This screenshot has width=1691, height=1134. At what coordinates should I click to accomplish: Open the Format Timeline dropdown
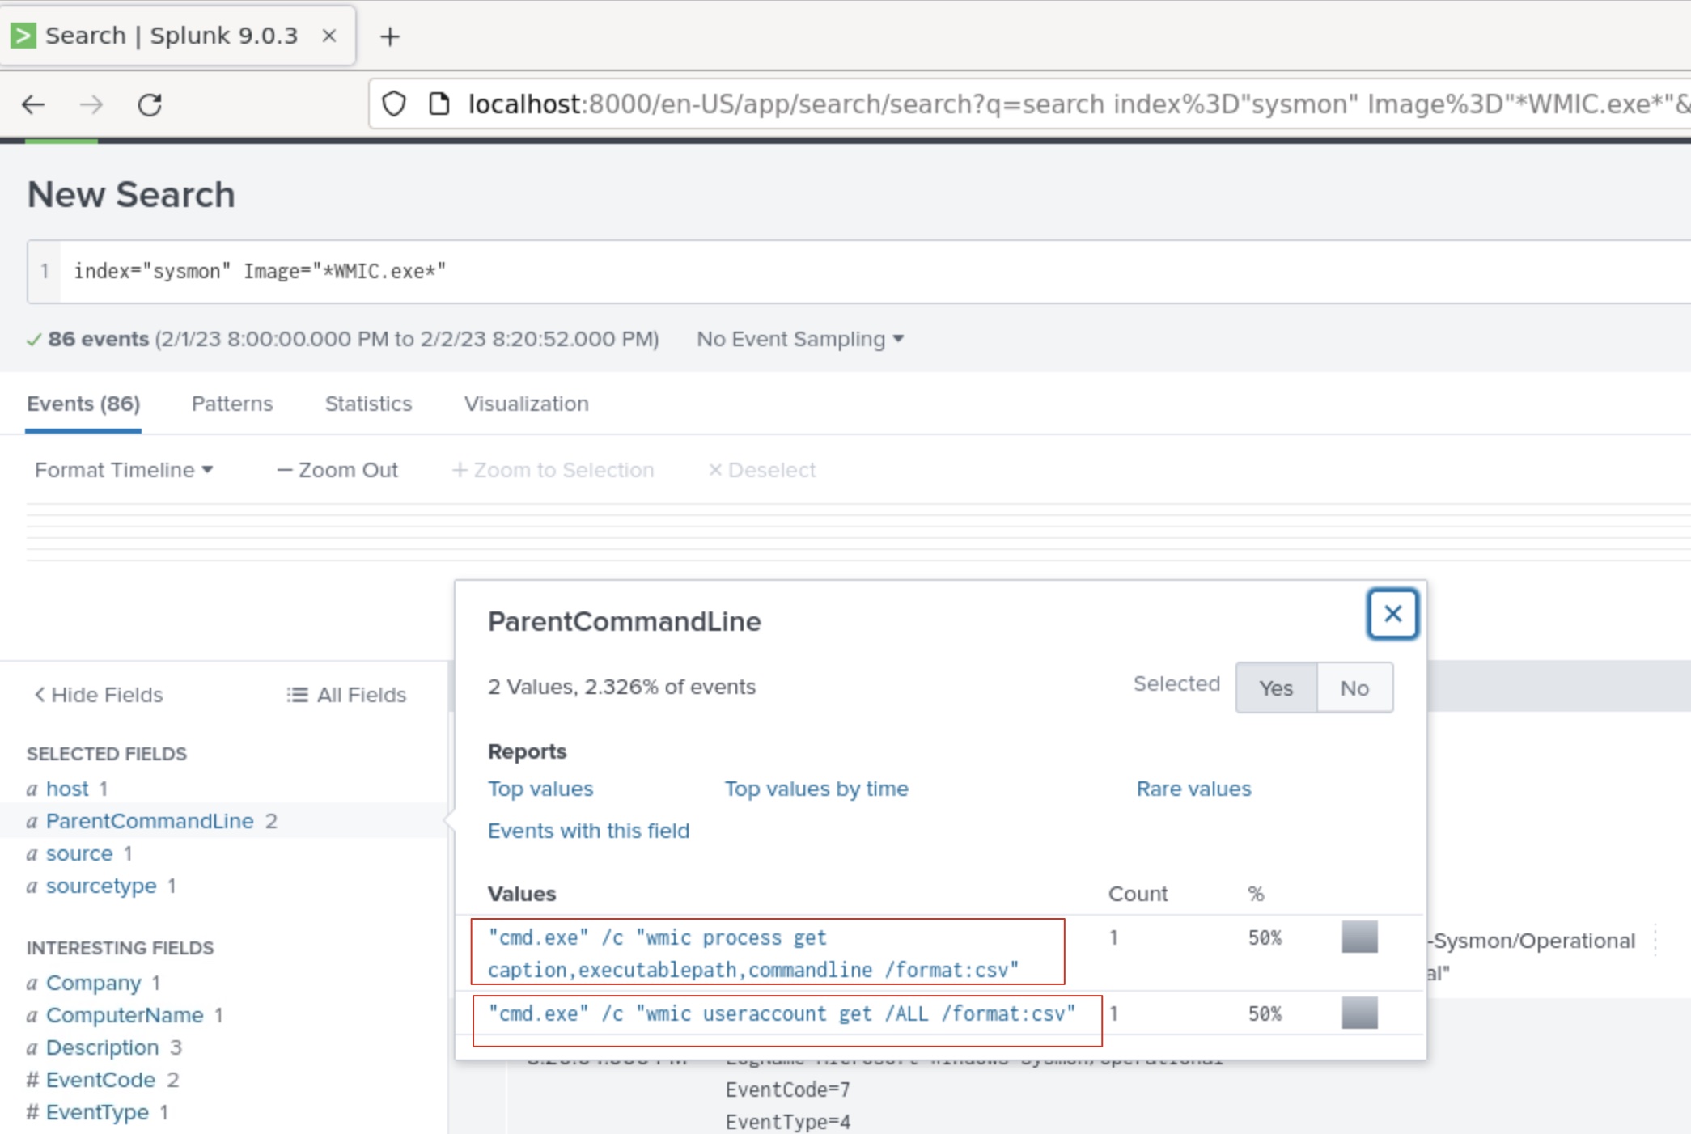pyautogui.click(x=124, y=470)
